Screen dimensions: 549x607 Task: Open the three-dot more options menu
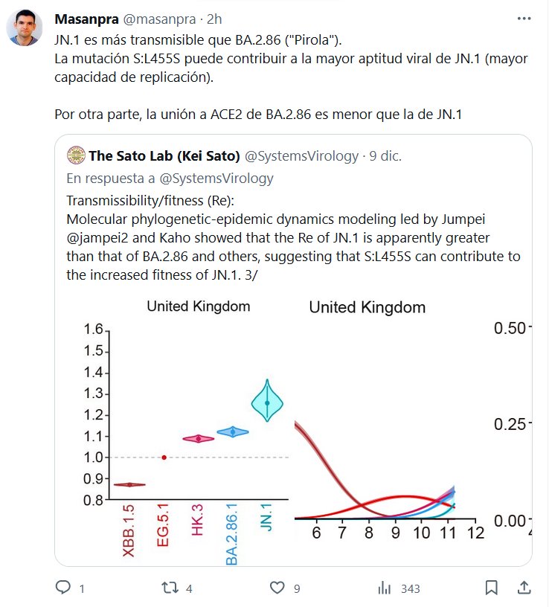(x=524, y=18)
